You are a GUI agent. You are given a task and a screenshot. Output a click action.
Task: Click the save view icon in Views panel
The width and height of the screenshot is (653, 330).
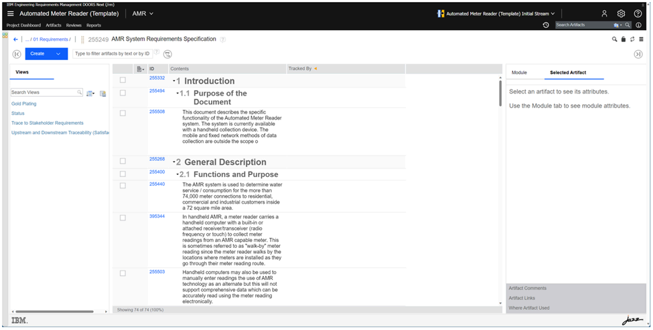pos(102,94)
